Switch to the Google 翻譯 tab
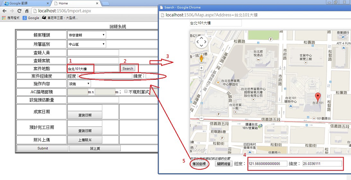Viewport: 351px width, 180px height. click(x=26, y=3)
